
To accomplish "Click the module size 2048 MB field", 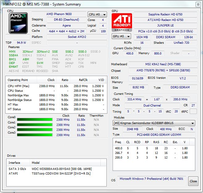I will 132,129.
